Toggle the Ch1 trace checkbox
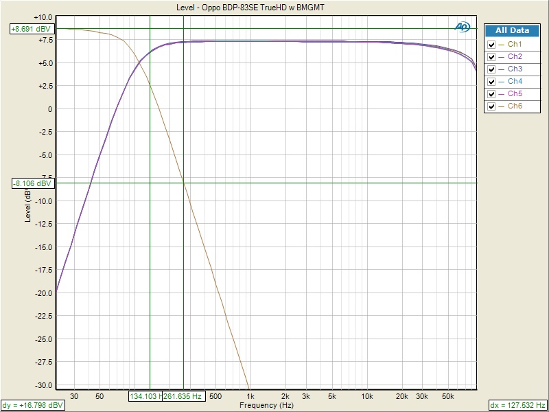Image resolution: width=549 pixels, height=412 pixels. coord(491,45)
